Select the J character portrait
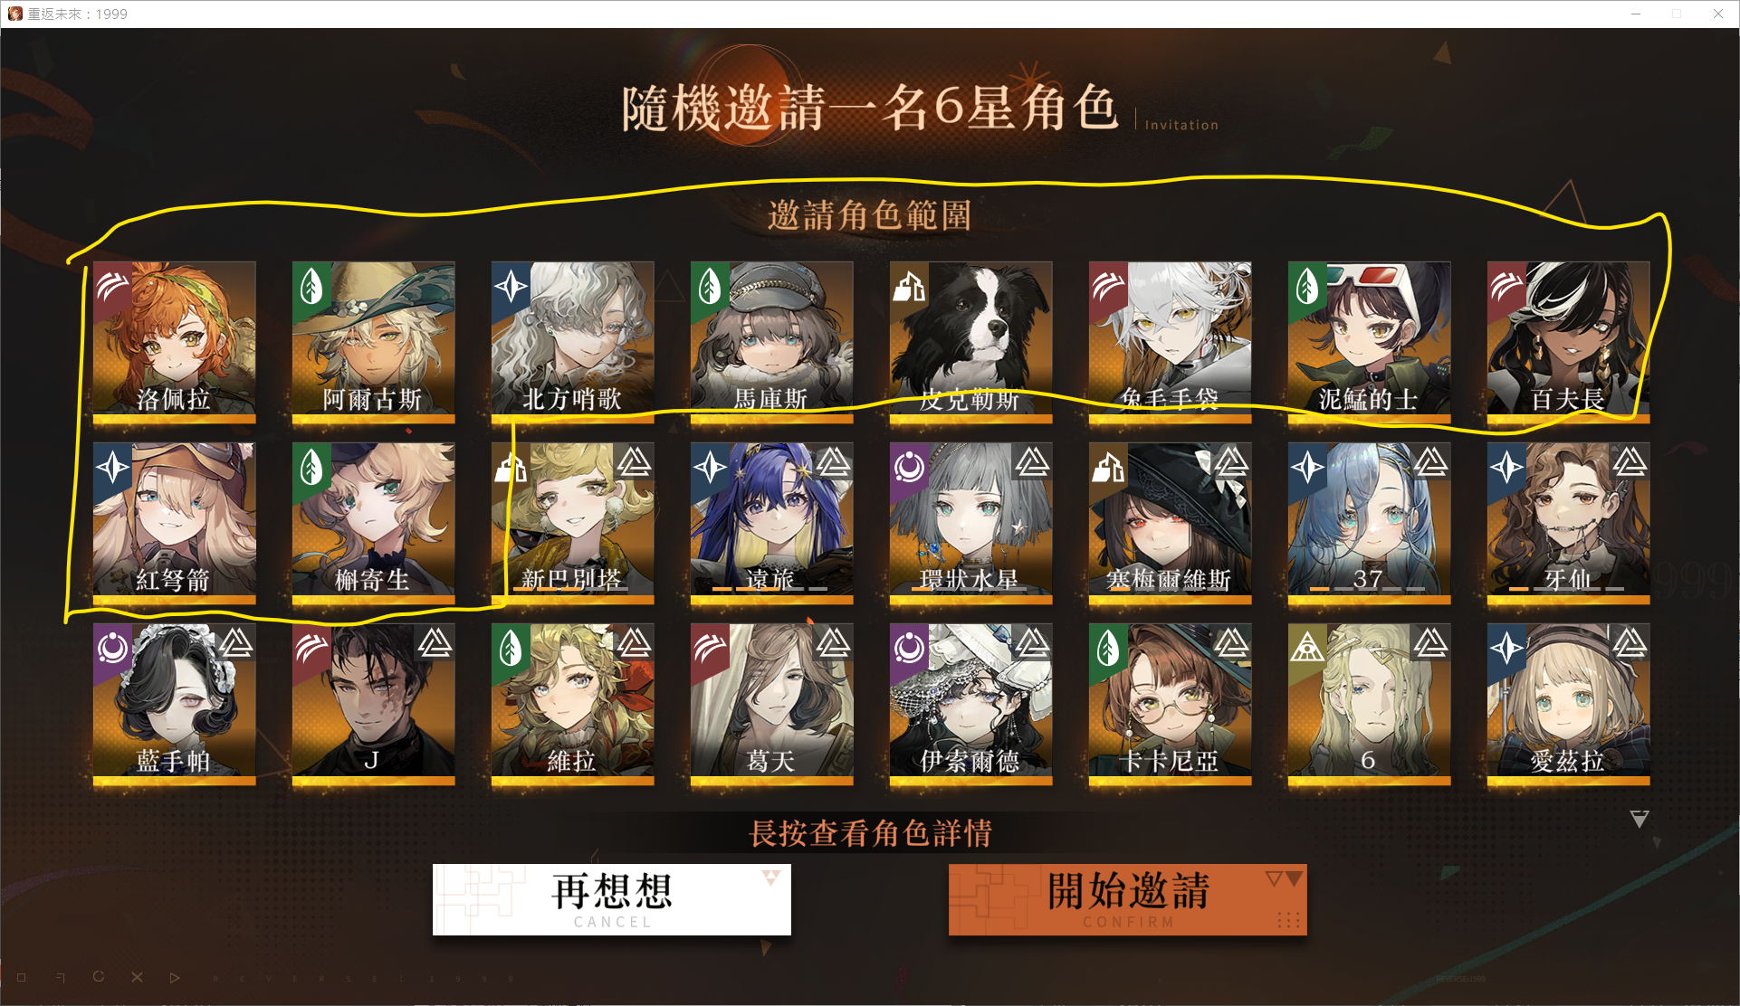 [373, 704]
